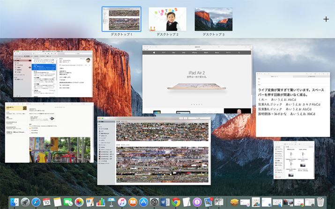
Task: Open the Trash in the Dock
Action: click(320, 202)
